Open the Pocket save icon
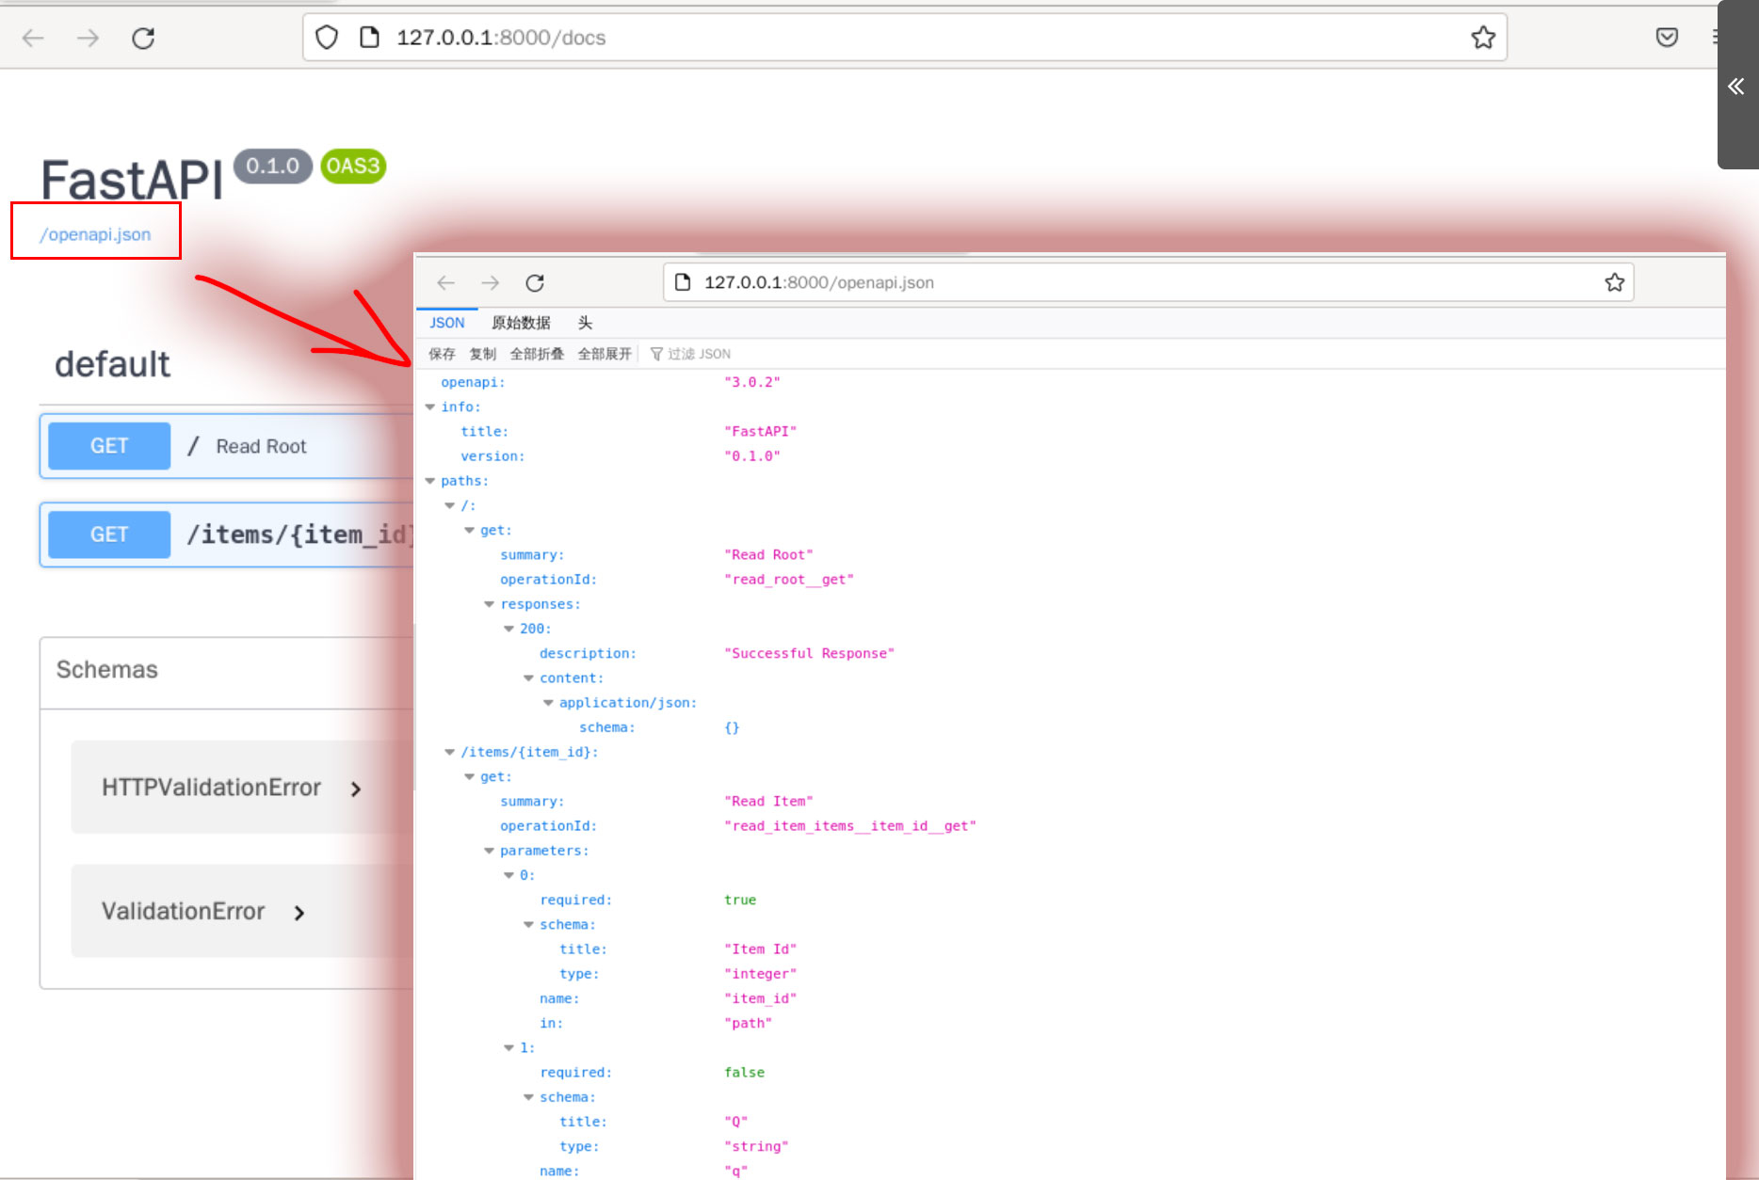The width and height of the screenshot is (1759, 1180). click(x=1667, y=38)
